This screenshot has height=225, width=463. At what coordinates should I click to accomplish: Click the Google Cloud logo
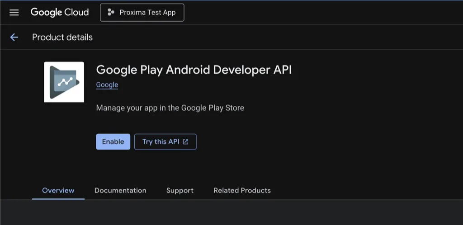(60, 12)
